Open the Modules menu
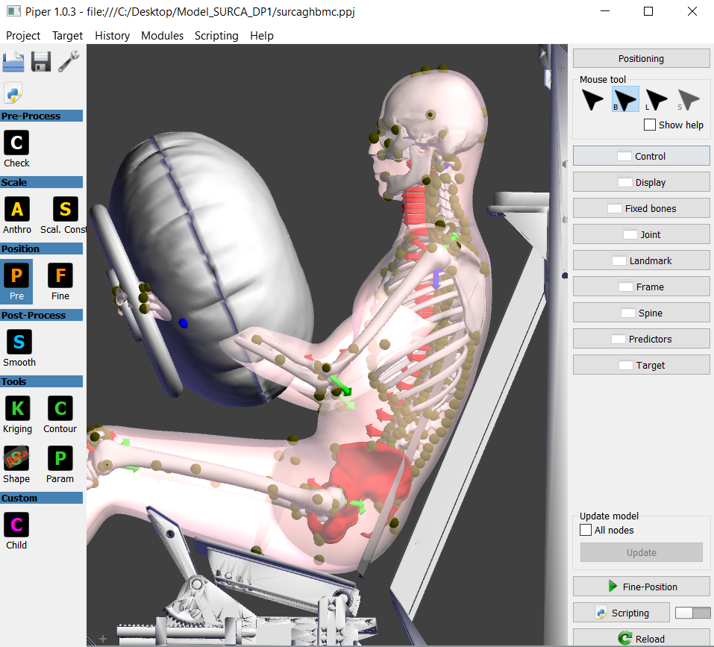 click(162, 36)
